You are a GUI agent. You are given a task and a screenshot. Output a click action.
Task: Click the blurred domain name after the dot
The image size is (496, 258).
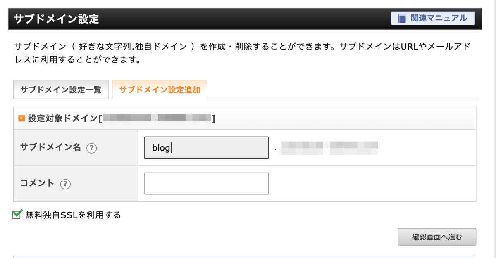coord(331,148)
